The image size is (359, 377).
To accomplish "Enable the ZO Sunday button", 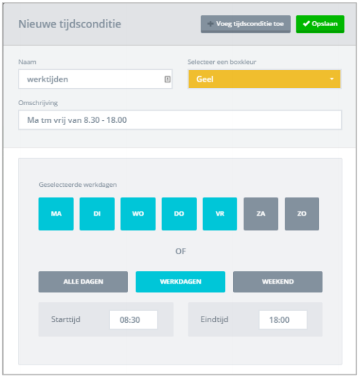I will [302, 214].
